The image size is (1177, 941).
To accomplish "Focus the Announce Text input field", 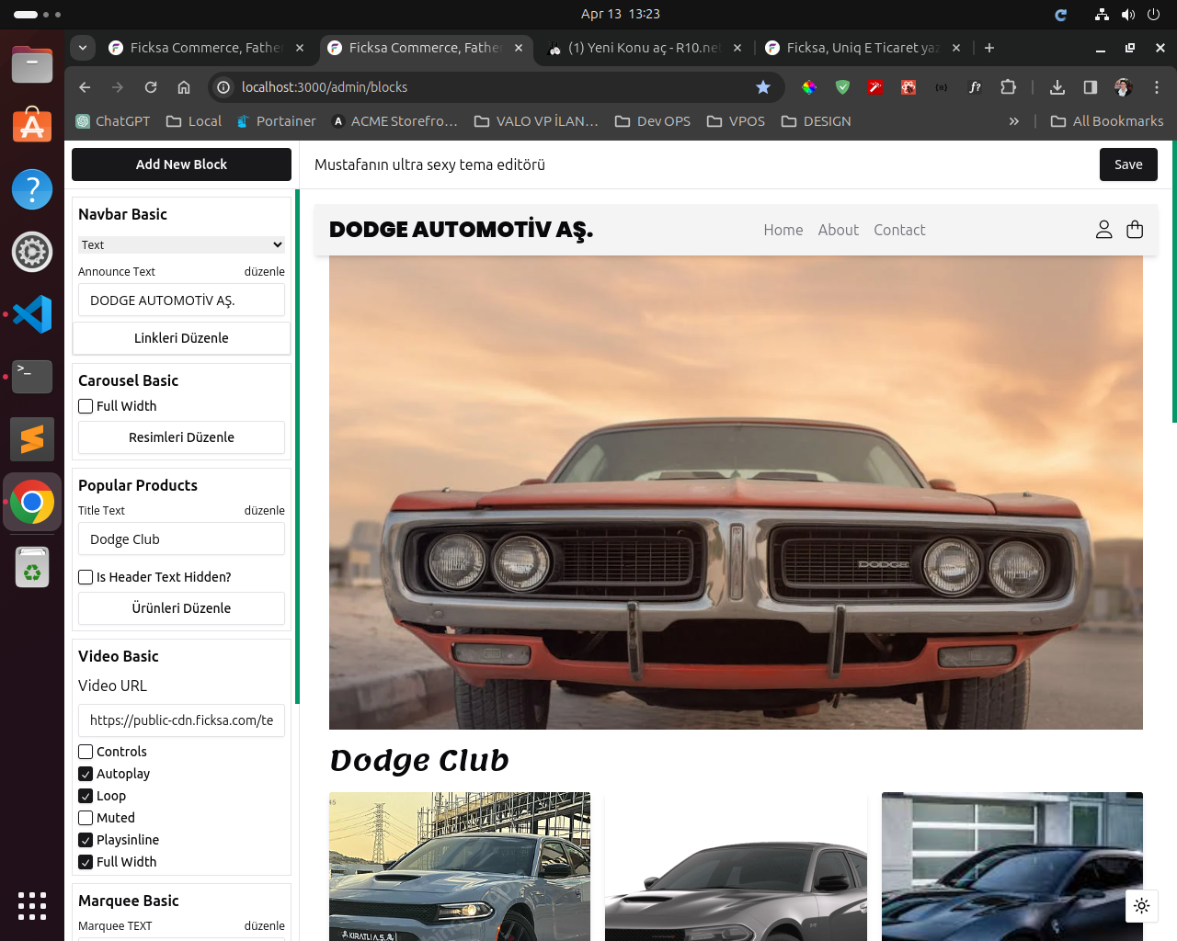I will pyautogui.click(x=181, y=300).
